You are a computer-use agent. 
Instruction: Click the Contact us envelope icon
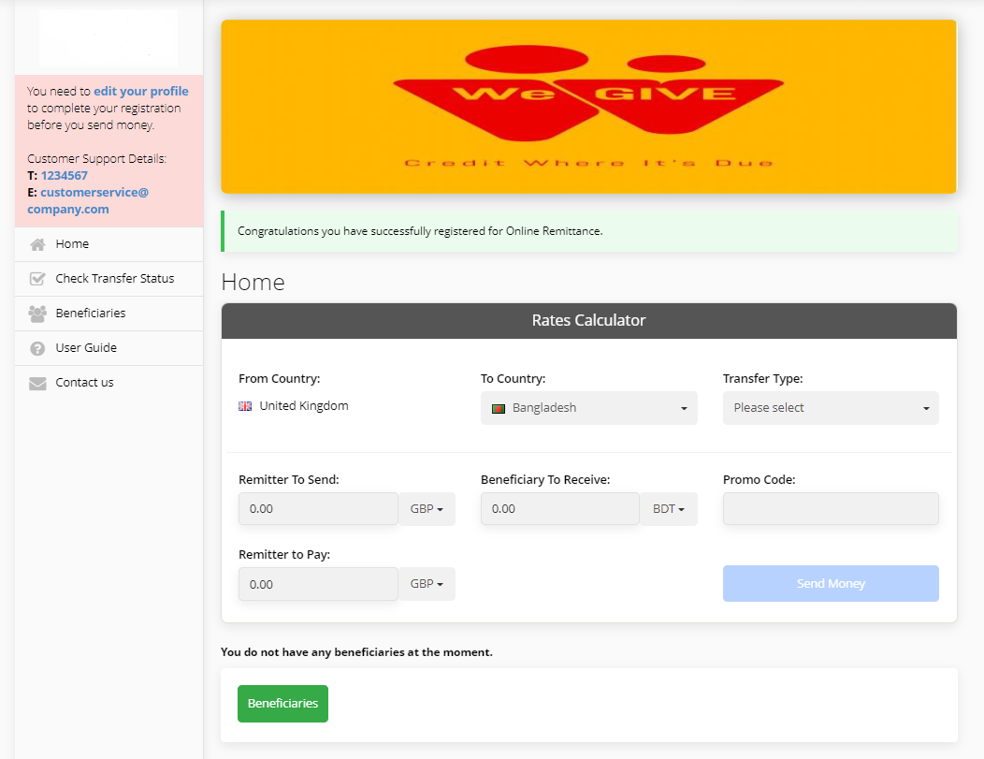tap(37, 383)
